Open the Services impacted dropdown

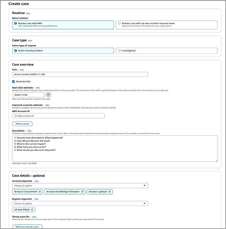[x=76, y=185]
